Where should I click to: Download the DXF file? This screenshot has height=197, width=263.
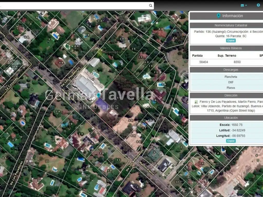(x=231, y=82)
